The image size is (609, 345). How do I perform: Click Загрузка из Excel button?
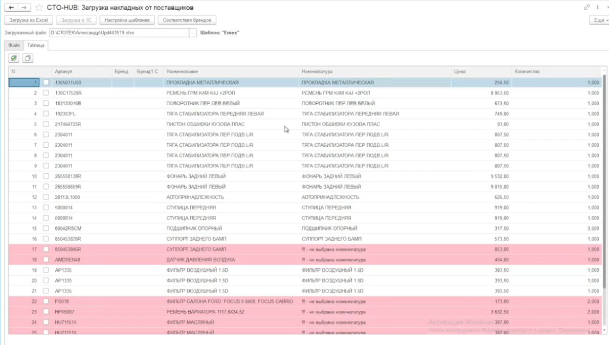(29, 20)
